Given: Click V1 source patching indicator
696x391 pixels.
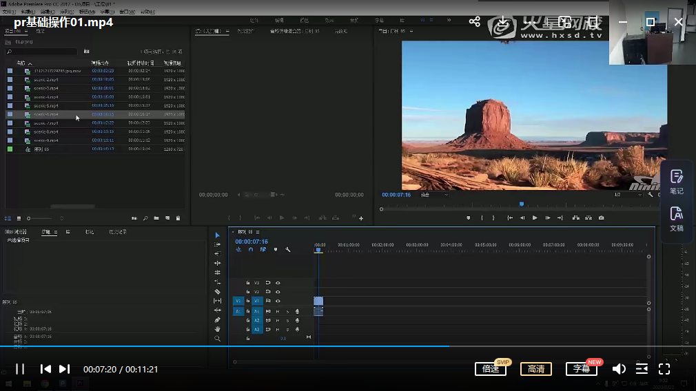Looking at the screenshot, I should coord(238,301).
